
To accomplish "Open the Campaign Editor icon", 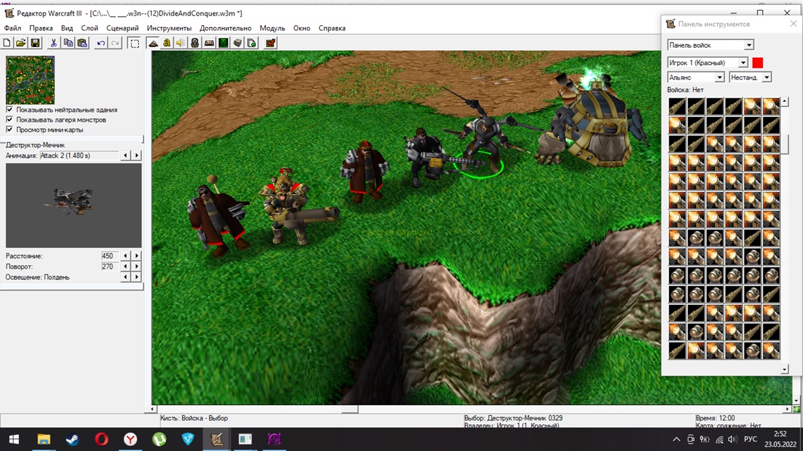I will click(209, 43).
